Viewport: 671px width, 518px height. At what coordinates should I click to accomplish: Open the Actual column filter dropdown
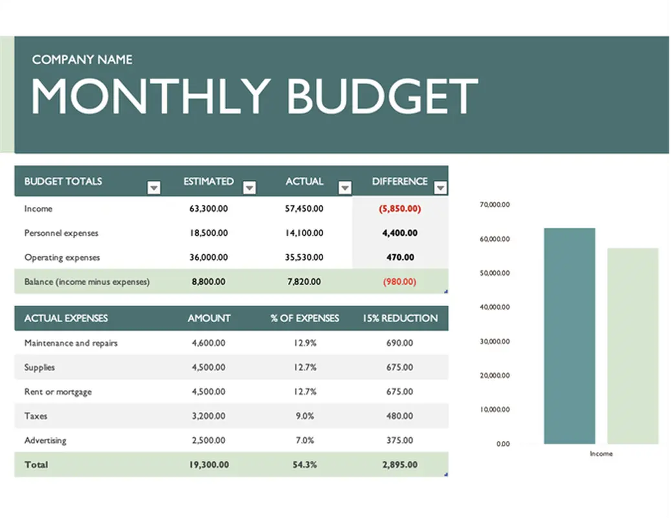point(345,187)
